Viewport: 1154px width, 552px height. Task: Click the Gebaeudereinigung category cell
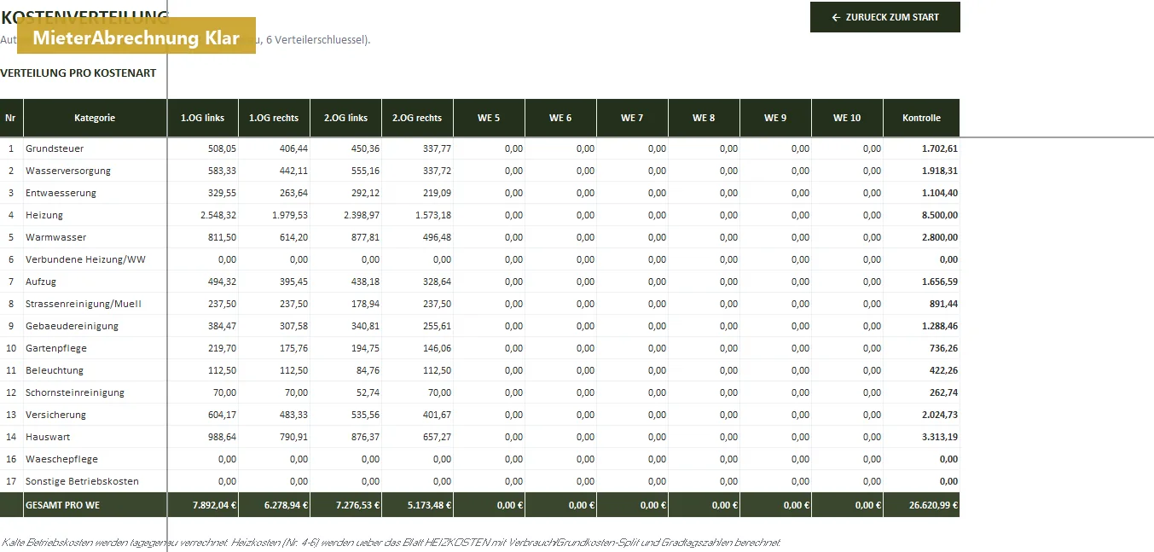(x=95, y=326)
